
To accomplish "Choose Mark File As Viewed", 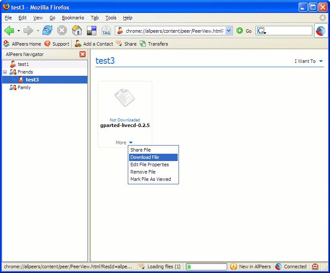I will pyautogui.click(x=154, y=179).
